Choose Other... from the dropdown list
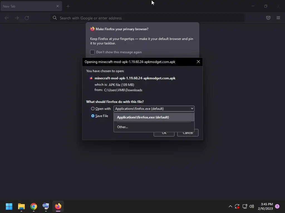285x213 pixels. click(x=154, y=127)
